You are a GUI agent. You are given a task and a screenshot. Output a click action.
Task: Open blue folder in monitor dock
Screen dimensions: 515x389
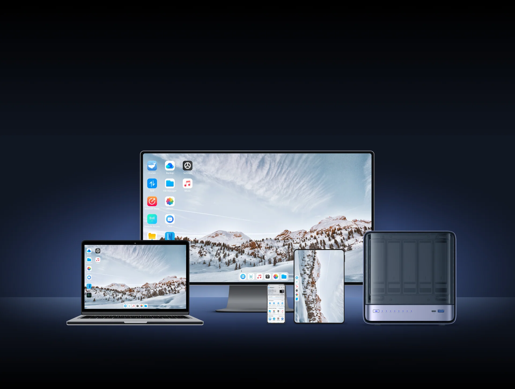pos(284,277)
